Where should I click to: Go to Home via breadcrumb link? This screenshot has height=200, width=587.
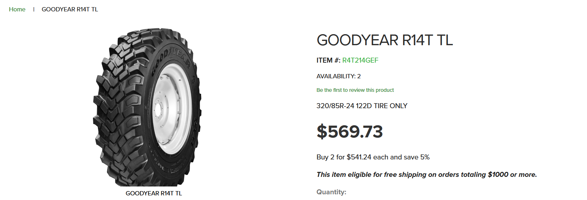[x=17, y=9]
